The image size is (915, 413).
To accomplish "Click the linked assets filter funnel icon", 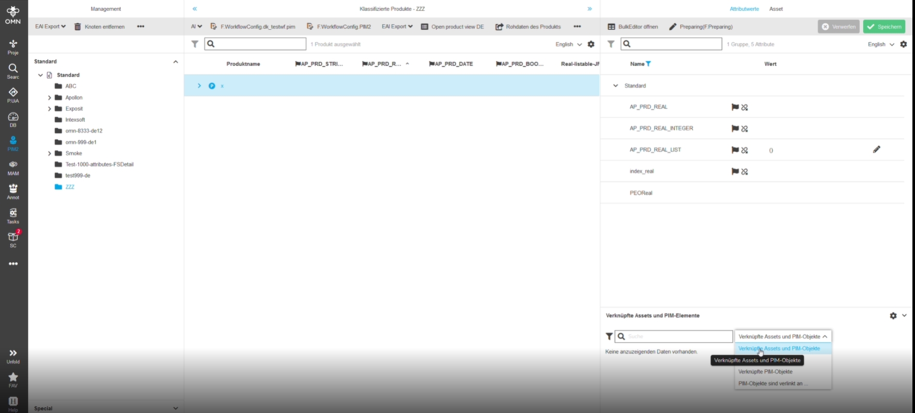I will point(609,337).
